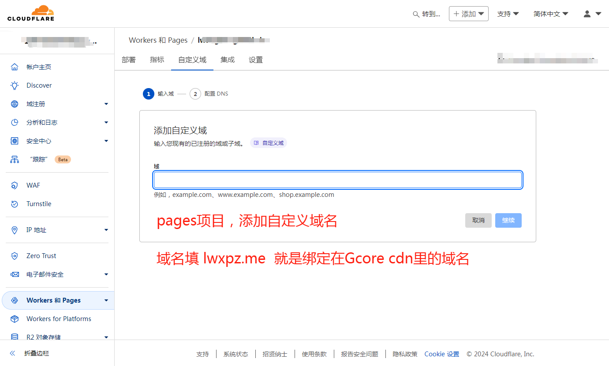Image resolution: width=609 pixels, height=366 pixels.
Task: Click the WAF shield icon
Action: click(x=15, y=185)
